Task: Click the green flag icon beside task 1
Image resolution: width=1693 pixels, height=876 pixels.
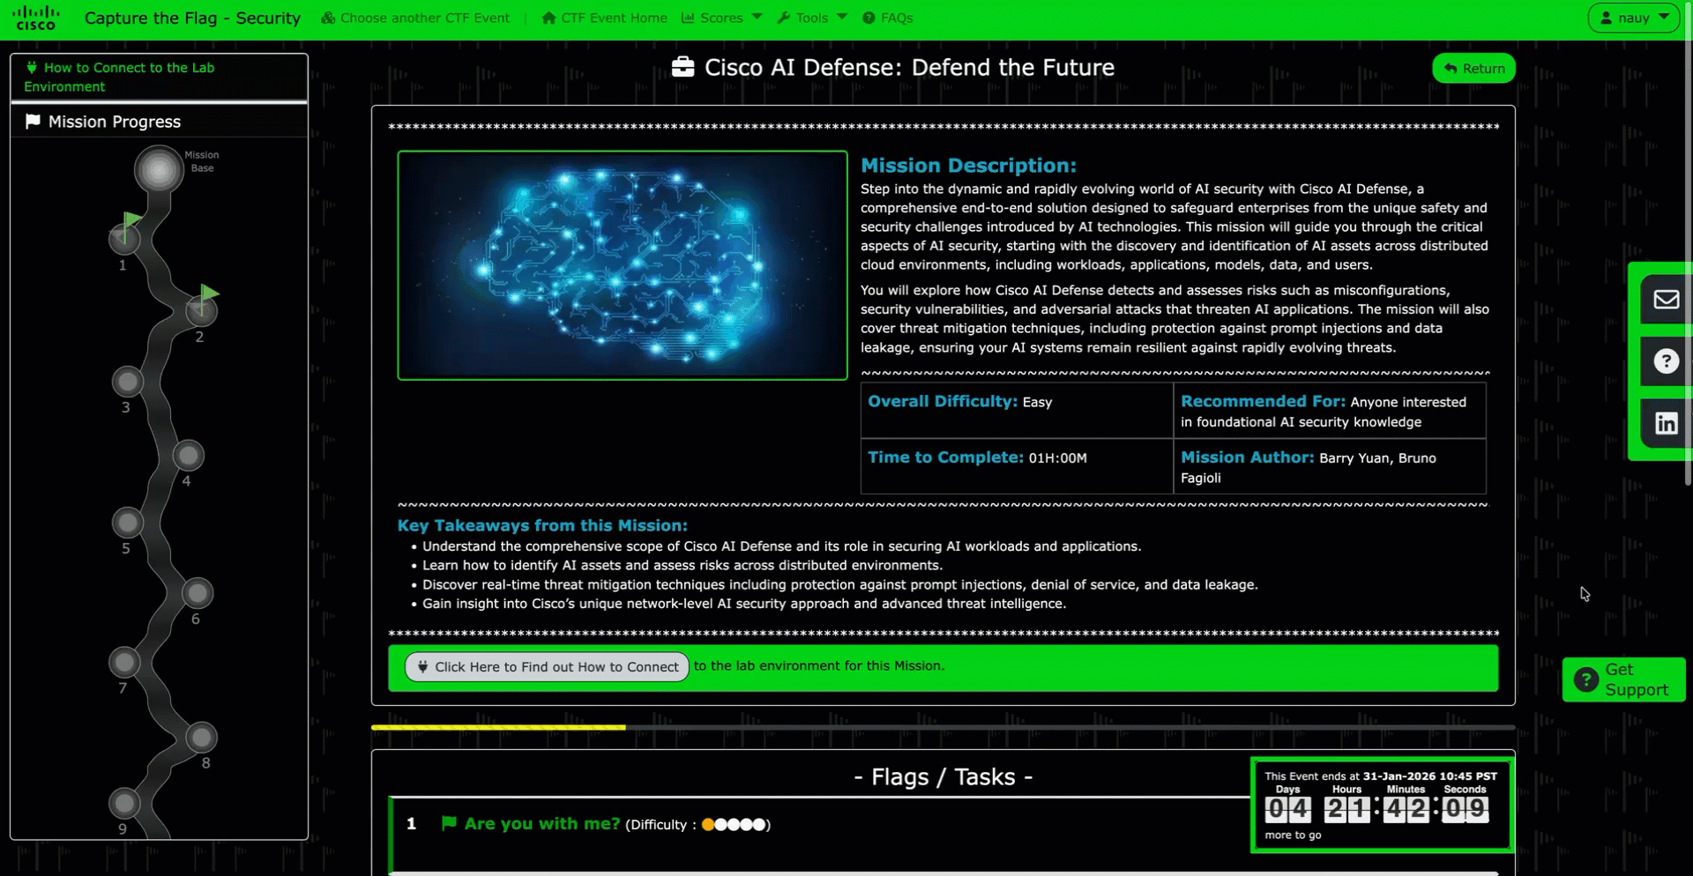Action: (x=449, y=823)
